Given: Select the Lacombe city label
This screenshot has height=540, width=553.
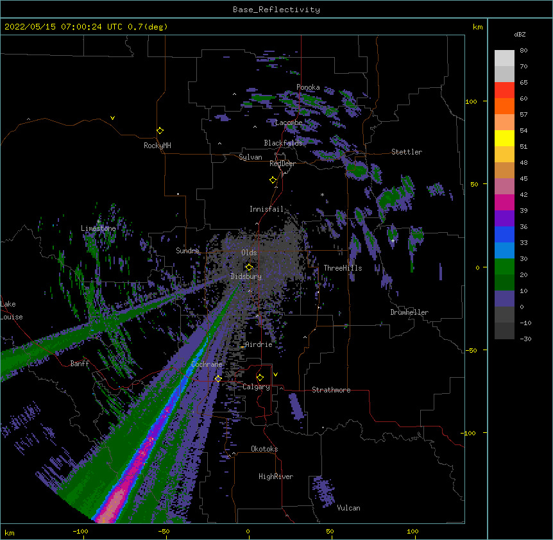Looking at the screenshot, I should tap(289, 122).
